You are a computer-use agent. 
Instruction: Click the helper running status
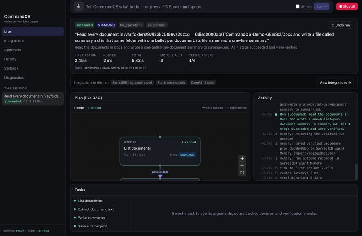tap(38, 231)
